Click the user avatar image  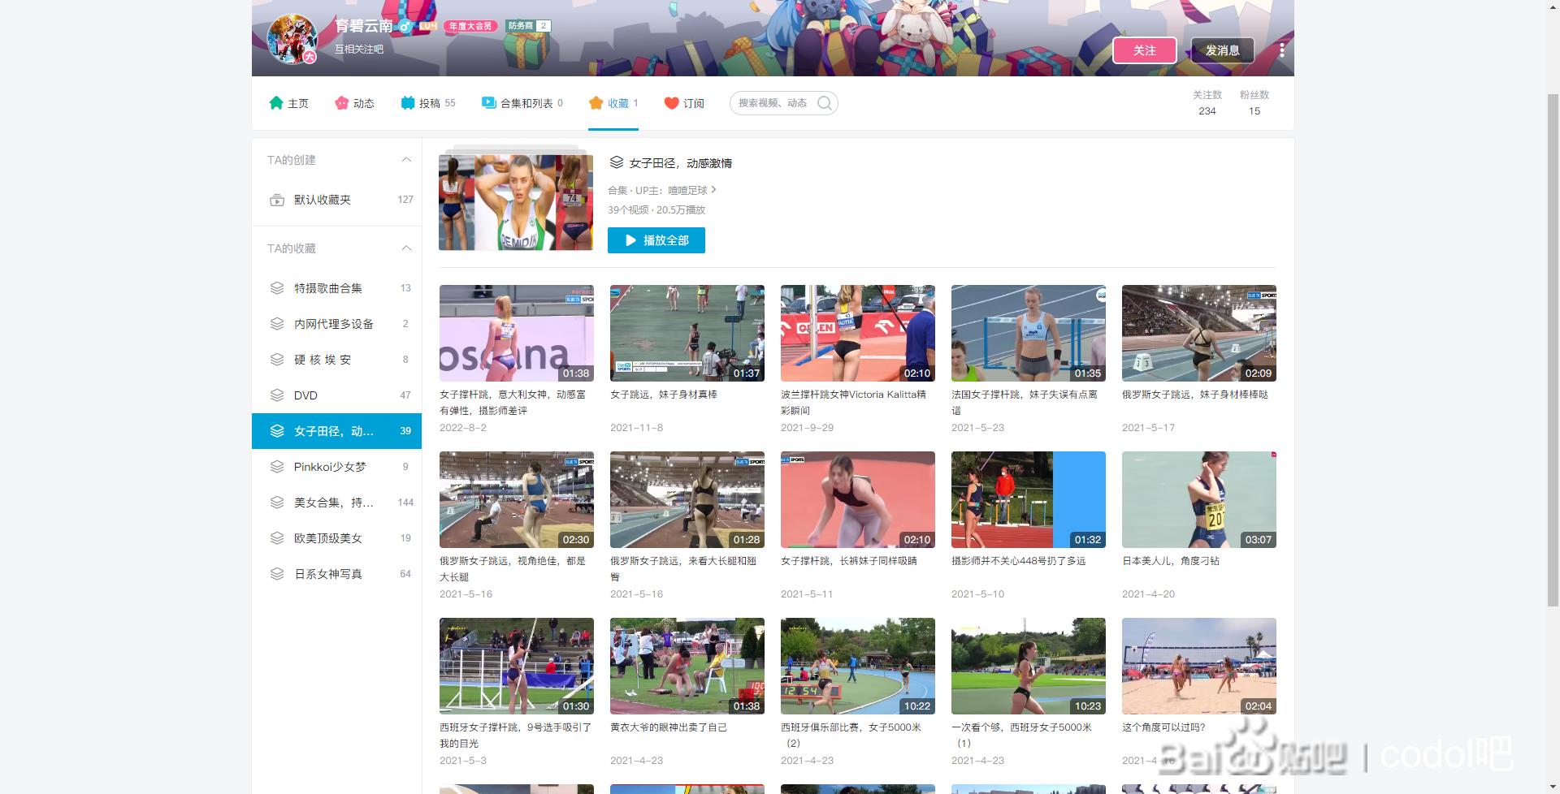point(292,39)
